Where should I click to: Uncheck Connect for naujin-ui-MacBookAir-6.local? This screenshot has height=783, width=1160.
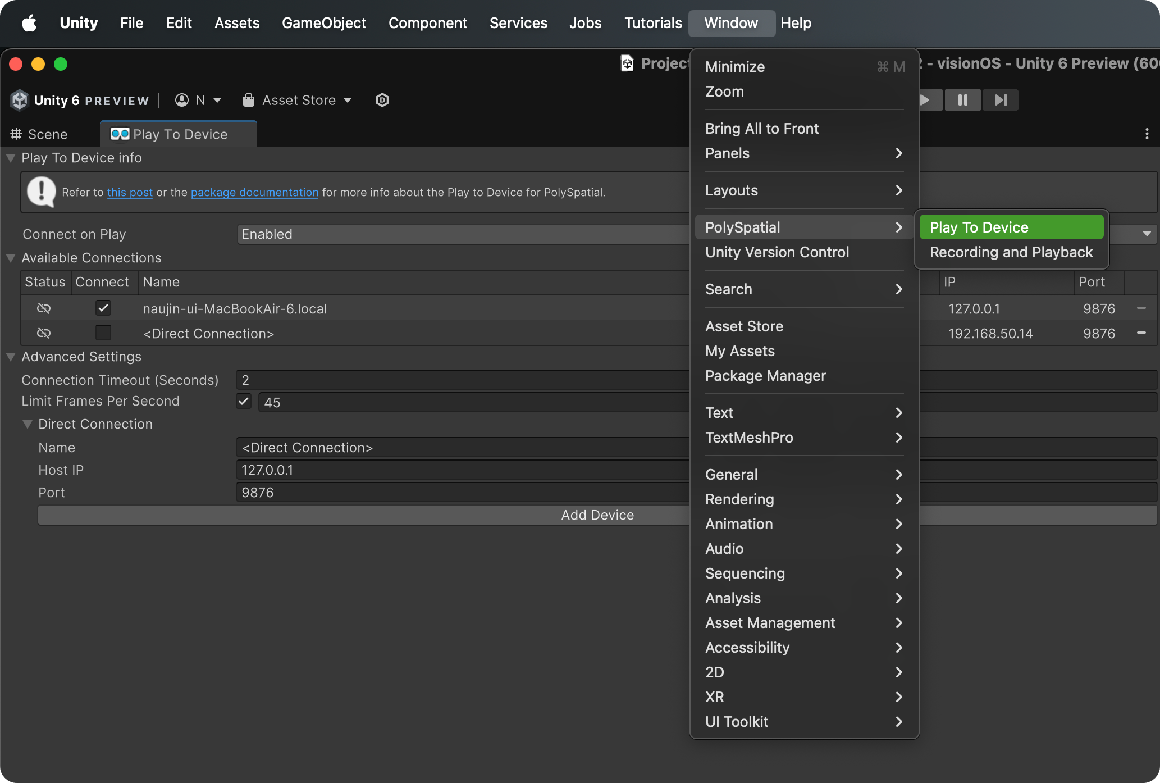click(103, 308)
